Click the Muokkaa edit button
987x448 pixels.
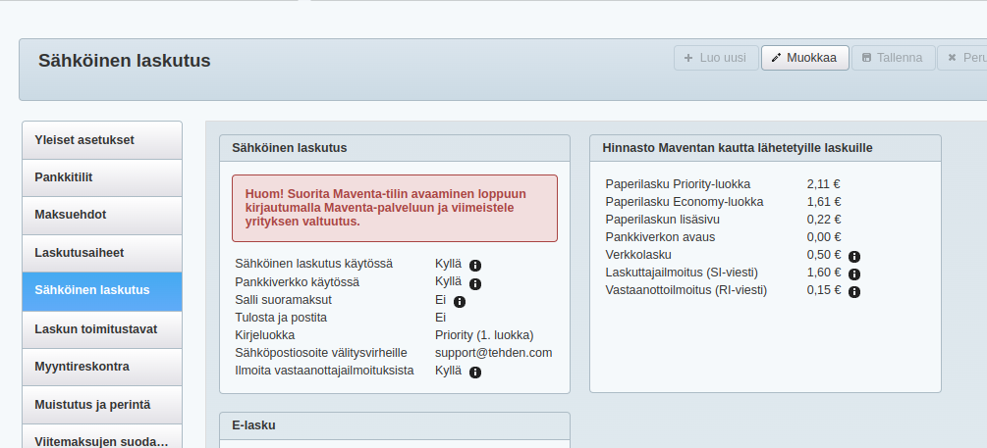[804, 58]
